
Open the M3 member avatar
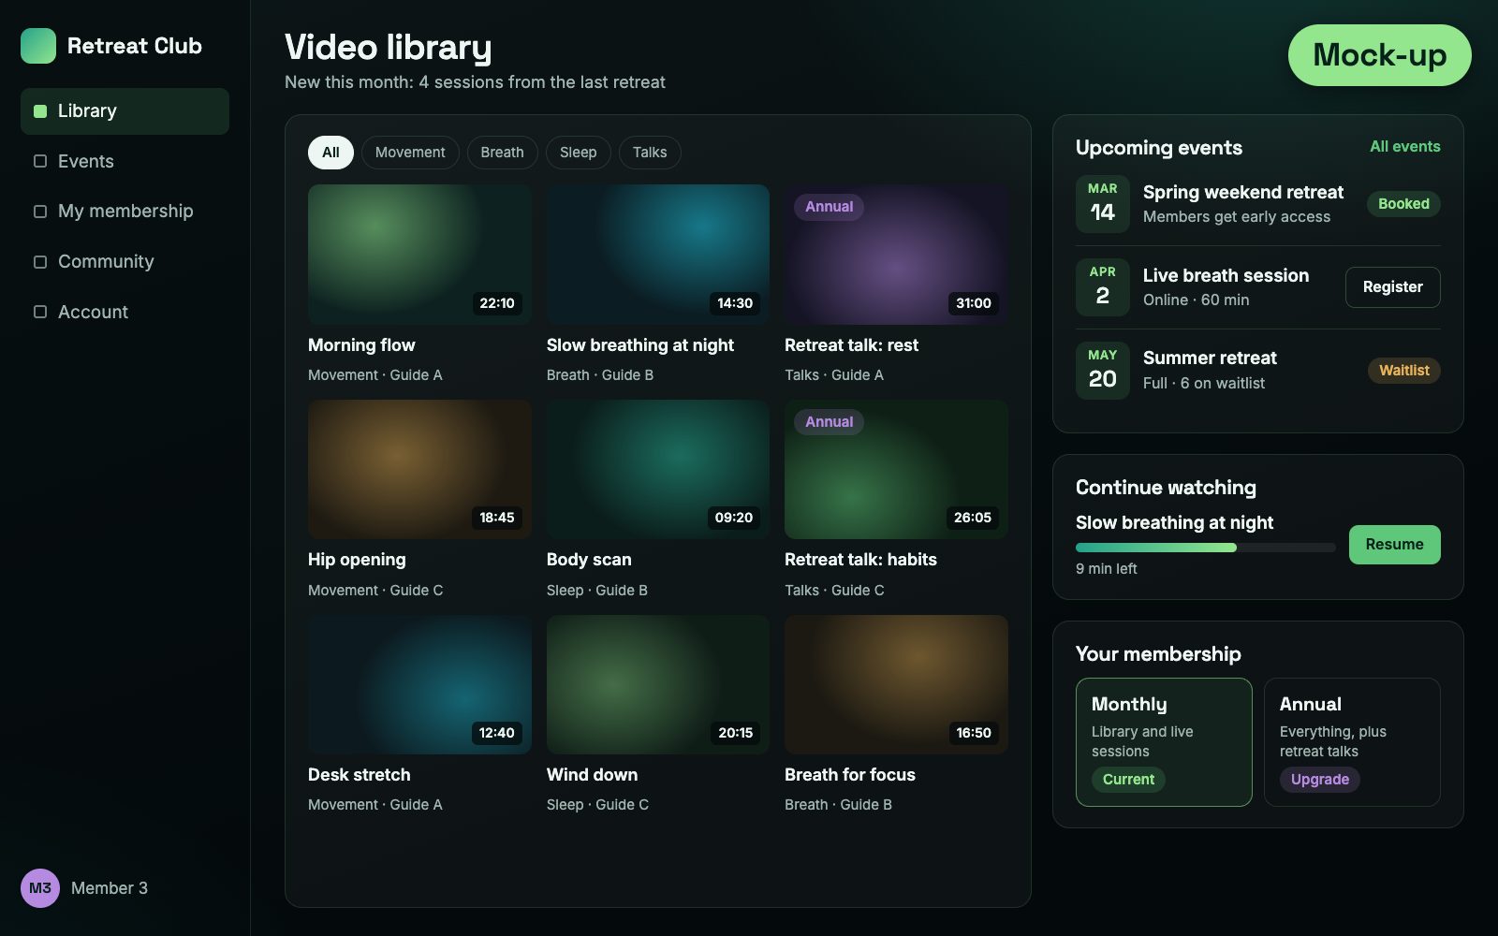[x=40, y=888]
